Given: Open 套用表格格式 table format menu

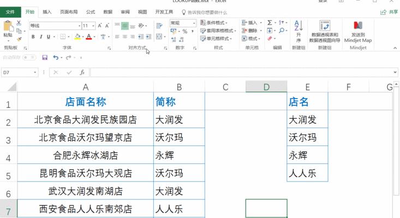Looking at the screenshot, I should (x=218, y=31).
